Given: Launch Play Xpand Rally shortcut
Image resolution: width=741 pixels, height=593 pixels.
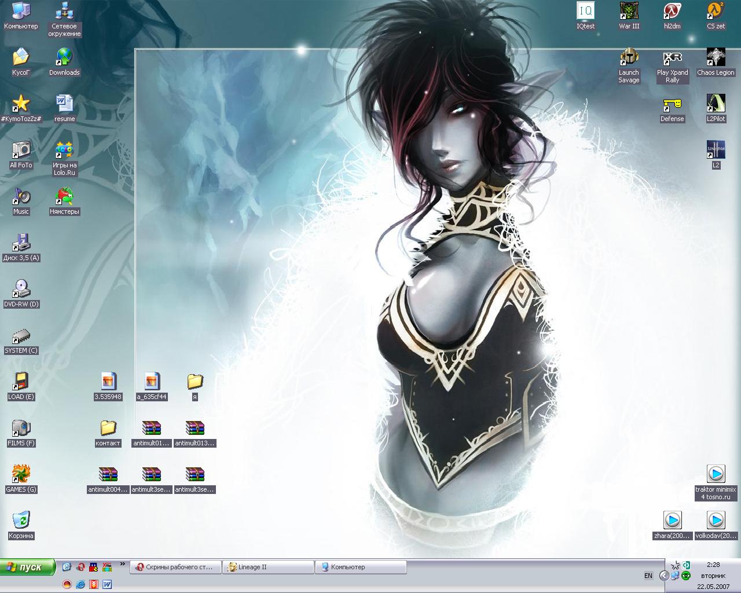Looking at the screenshot, I should point(672,66).
